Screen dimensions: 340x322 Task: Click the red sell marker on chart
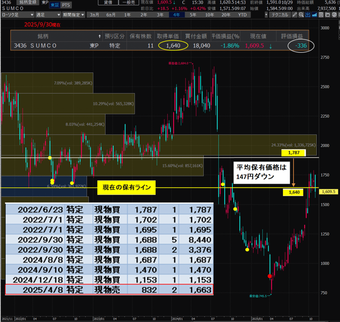click(x=270, y=276)
